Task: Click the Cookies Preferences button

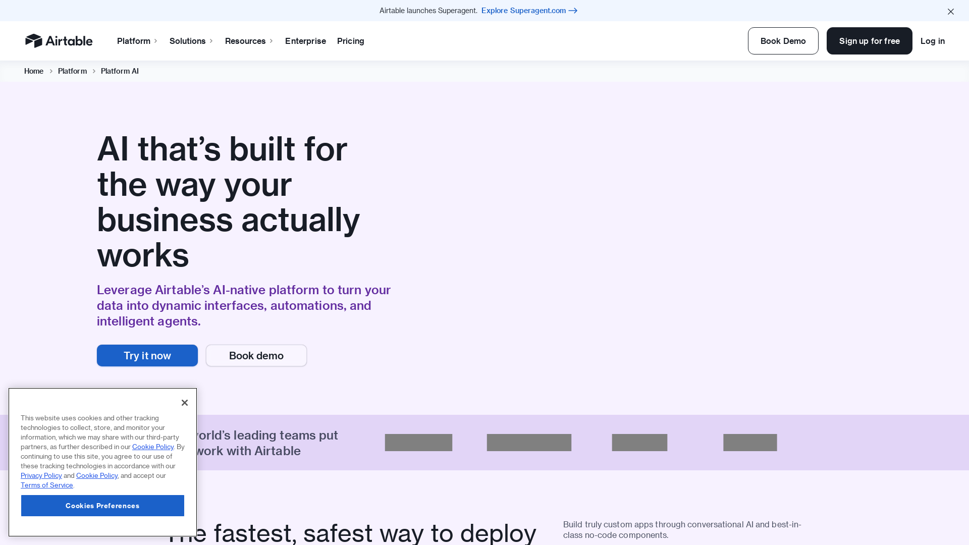Action: (102, 506)
